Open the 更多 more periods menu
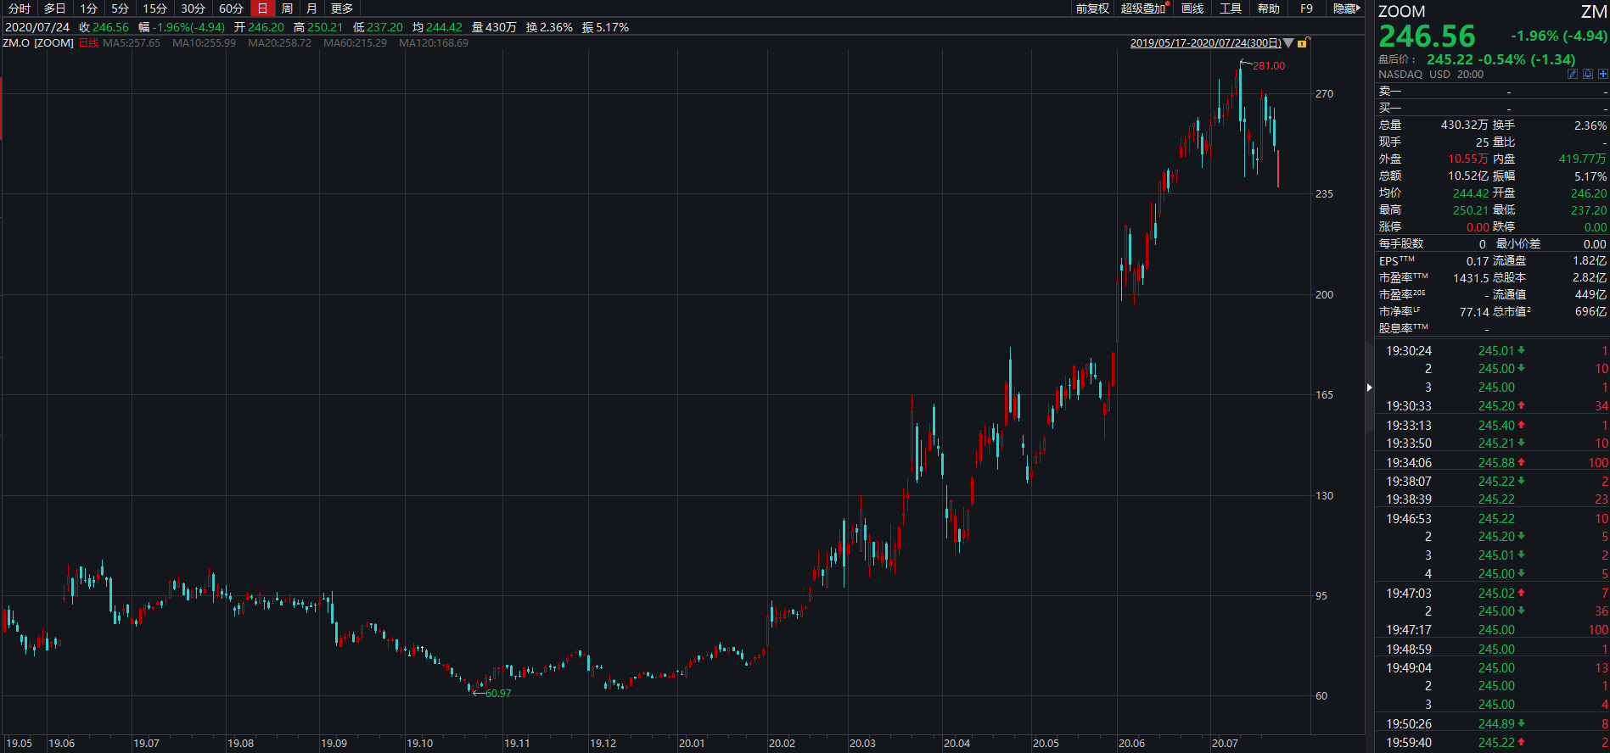The height and width of the screenshot is (753, 1610). [x=341, y=8]
